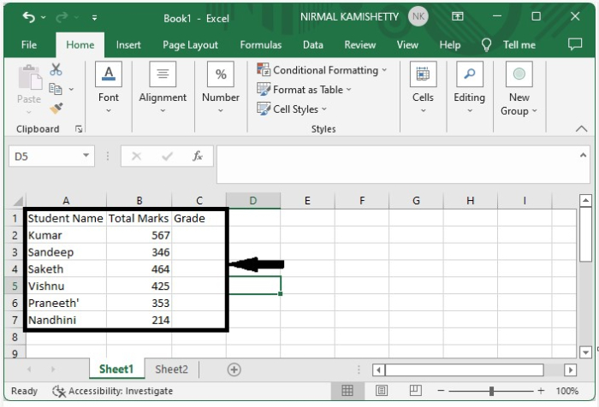Click inside the formula bar input

[x=397, y=164]
